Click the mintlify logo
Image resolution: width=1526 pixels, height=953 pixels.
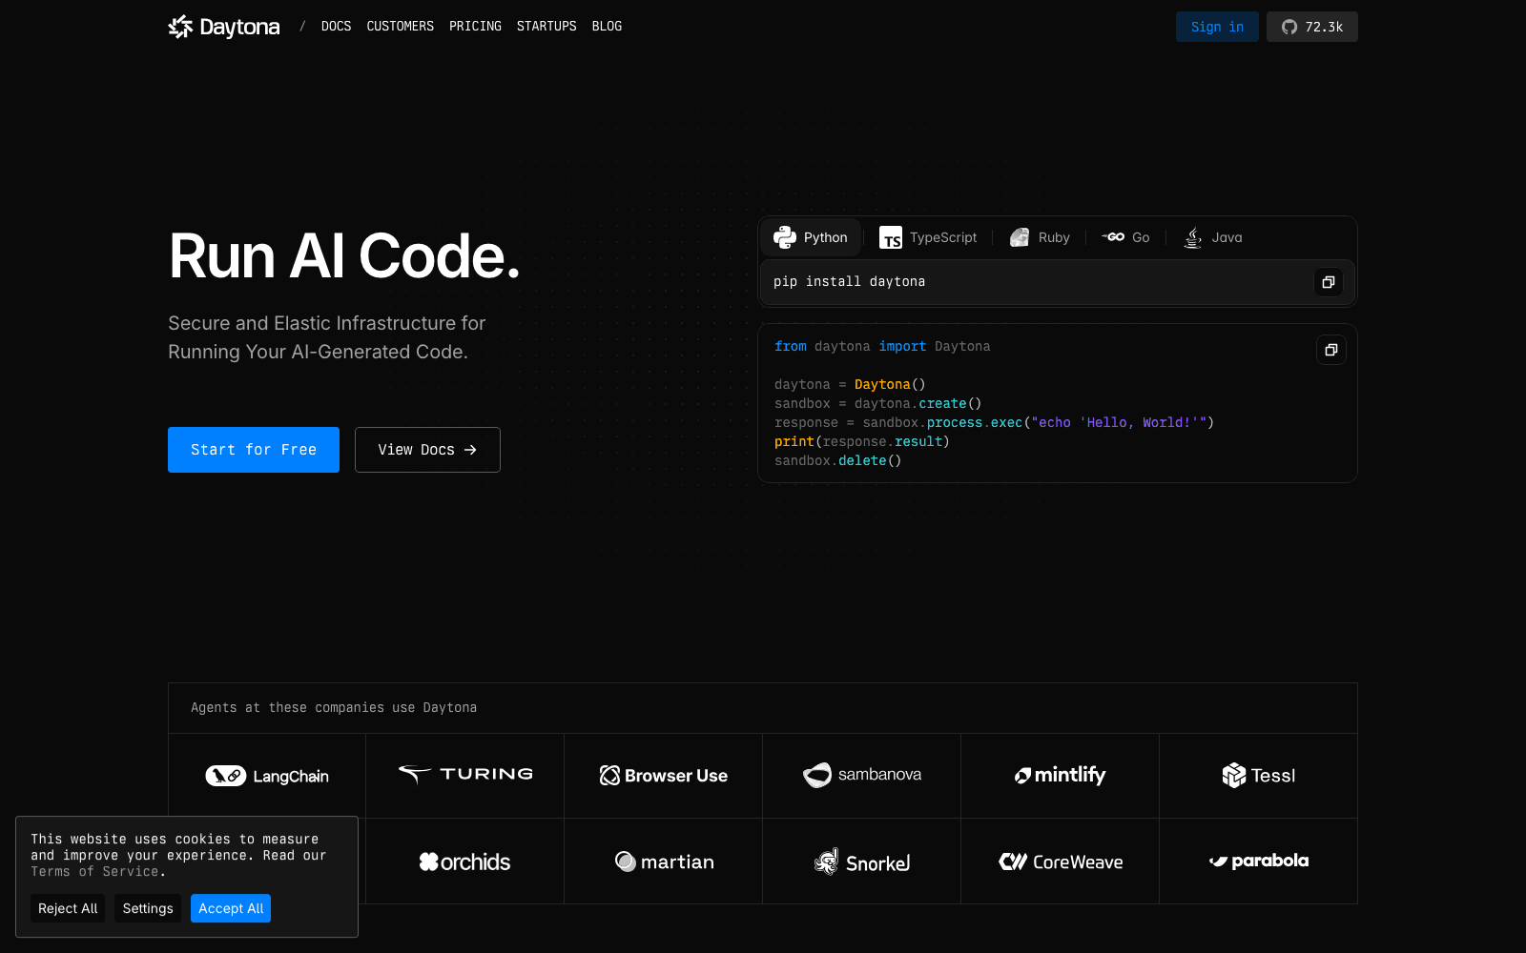pyautogui.click(x=1061, y=775)
